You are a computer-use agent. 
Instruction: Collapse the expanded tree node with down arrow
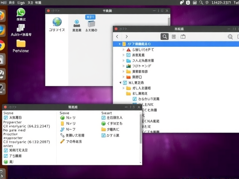pyautogui.click(x=120, y=83)
